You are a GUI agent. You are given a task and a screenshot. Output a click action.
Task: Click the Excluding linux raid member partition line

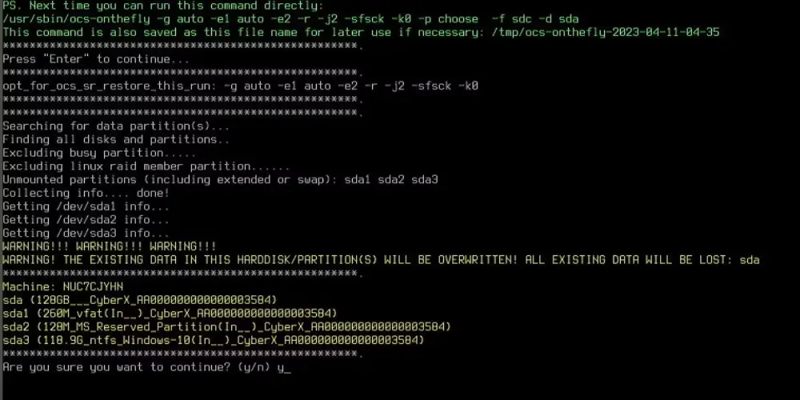pyautogui.click(x=146, y=166)
